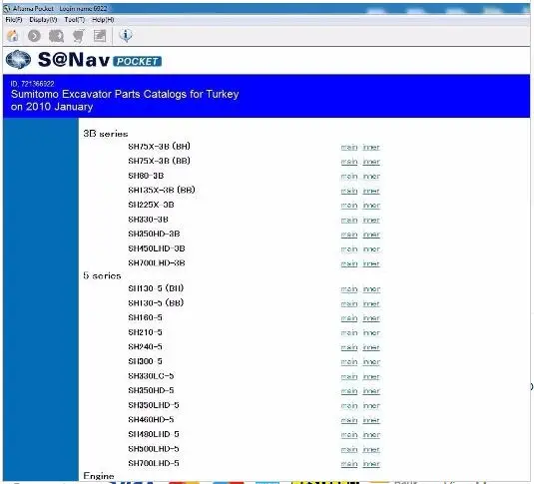Image resolution: width=534 pixels, height=484 pixels.
Task: Open main catalog for SH240-5
Action: click(349, 347)
